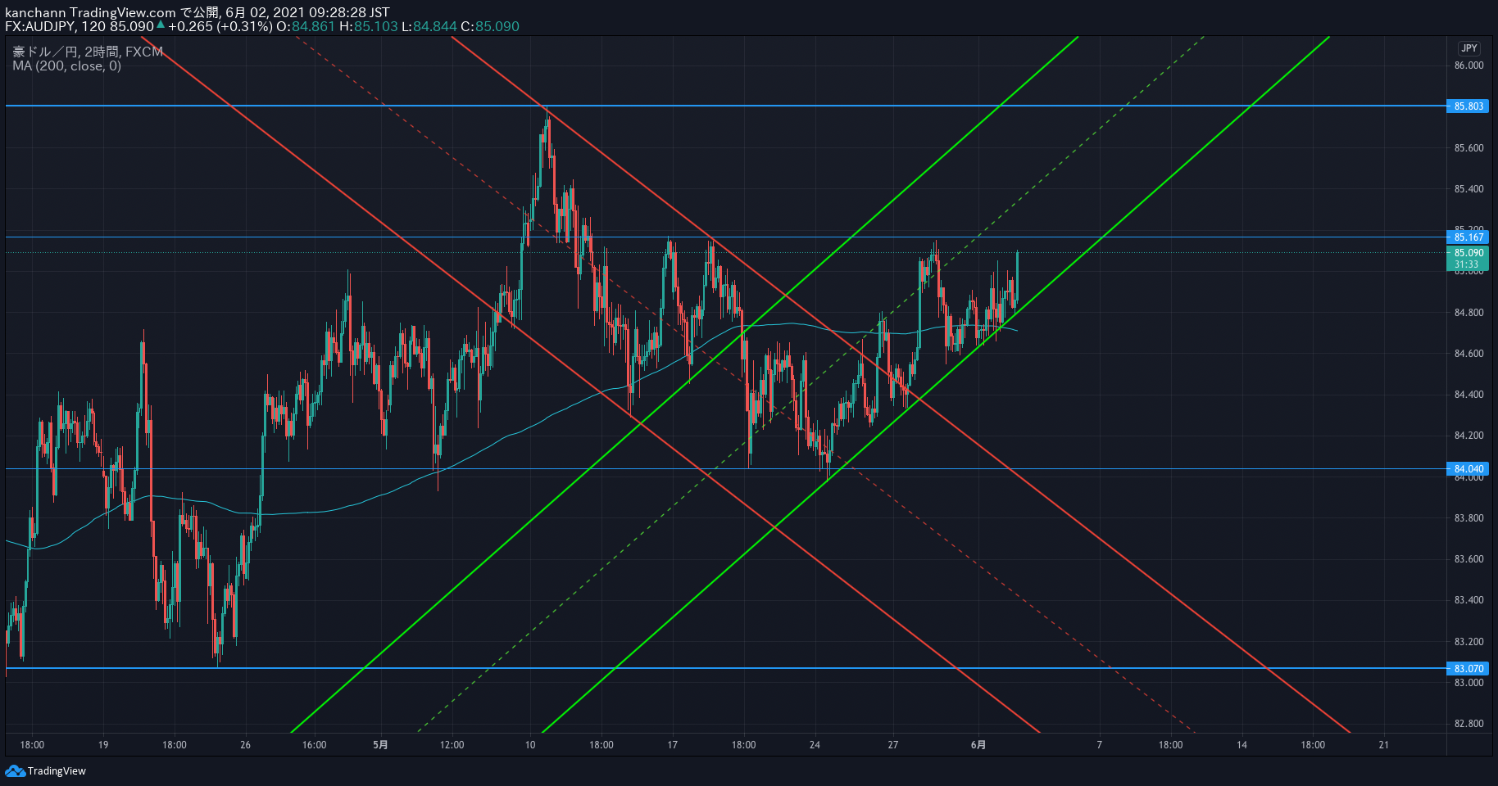Click the 84.600 price axis tick
The height and width of the screenshot is (786, 1498).
coord(1468,354)
